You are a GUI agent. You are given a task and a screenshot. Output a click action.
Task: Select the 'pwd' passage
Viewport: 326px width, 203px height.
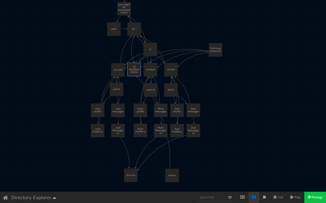pos(114,29)
